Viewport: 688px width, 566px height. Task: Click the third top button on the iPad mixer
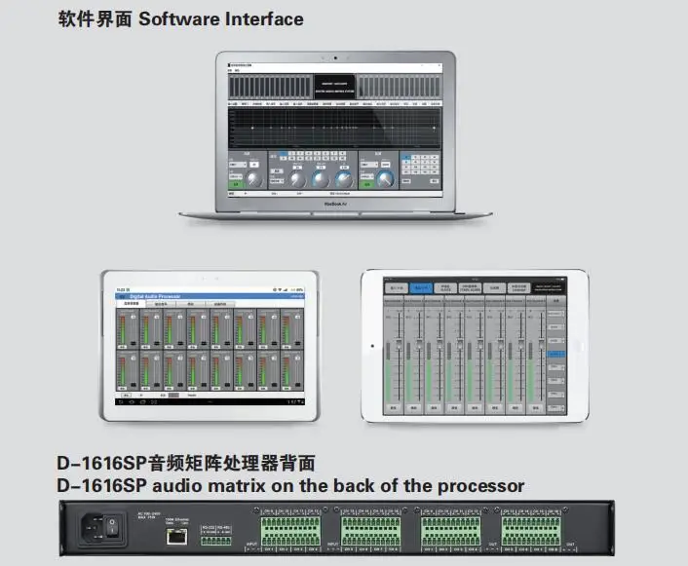coord(445,288)
